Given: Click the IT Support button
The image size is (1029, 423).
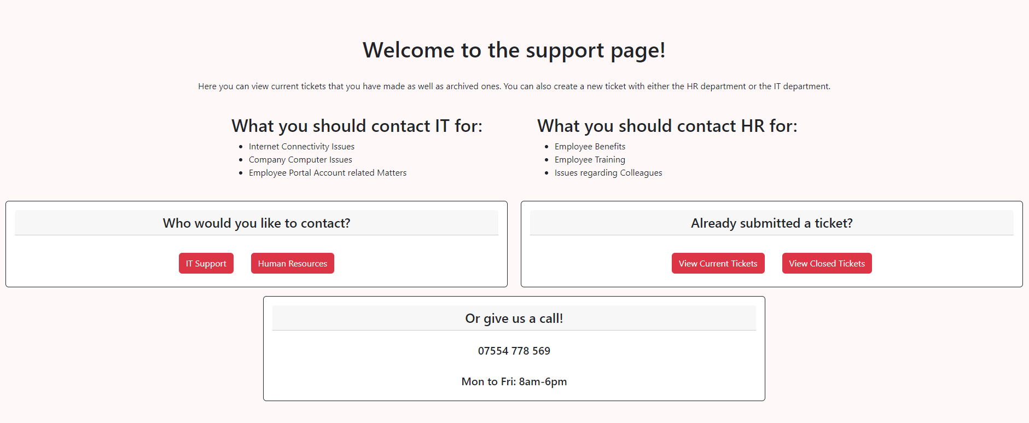Looking at the screenshot, I should (x=206, y=263).
